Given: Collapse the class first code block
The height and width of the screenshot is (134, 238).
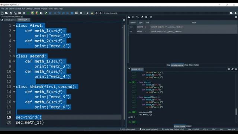Looking at the screenshot, I should (14, 26).
